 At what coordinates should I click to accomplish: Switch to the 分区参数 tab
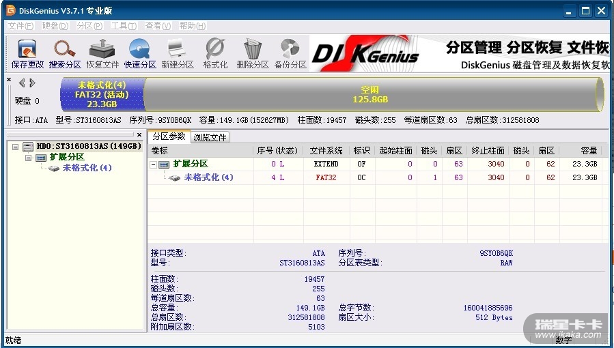169,136
